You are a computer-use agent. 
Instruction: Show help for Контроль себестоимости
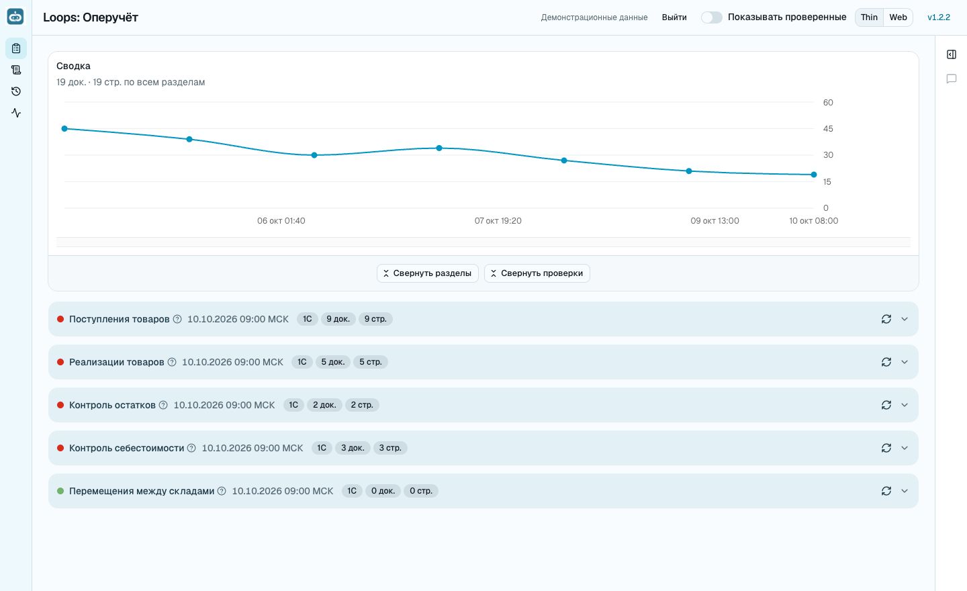[x=191, y=448]
